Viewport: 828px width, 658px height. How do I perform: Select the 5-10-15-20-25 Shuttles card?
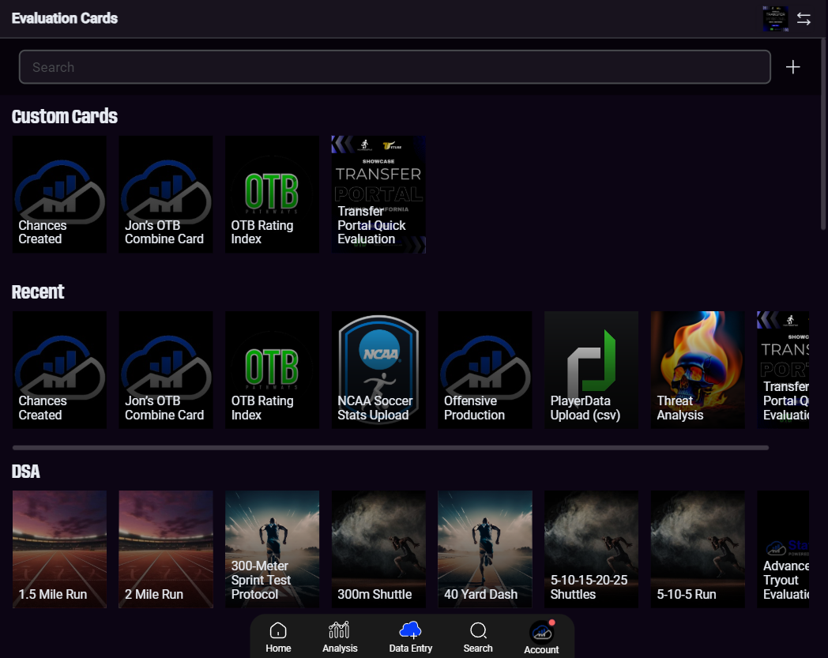point(592,549)
